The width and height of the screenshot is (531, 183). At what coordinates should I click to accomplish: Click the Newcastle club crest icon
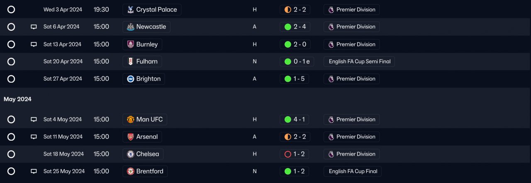(131, 27)
